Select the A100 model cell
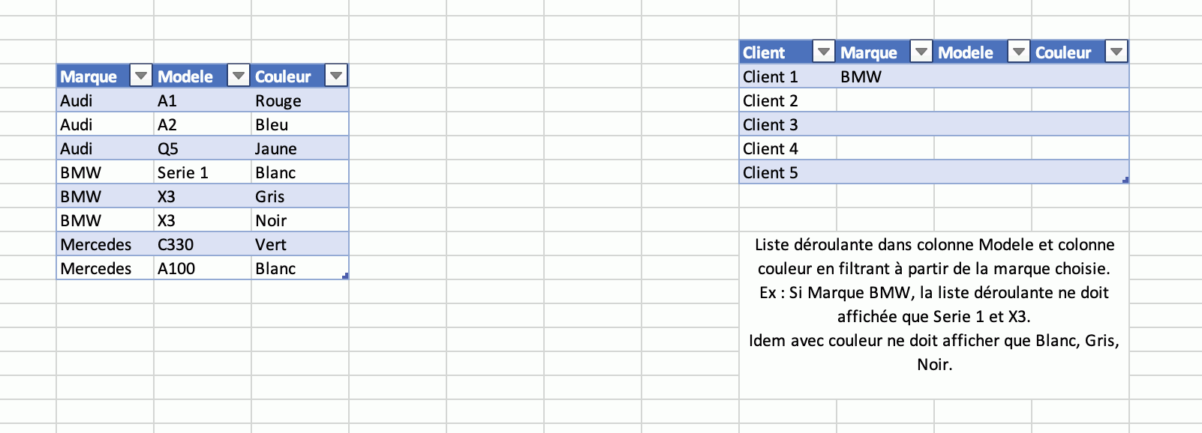 tap(201, 268)
